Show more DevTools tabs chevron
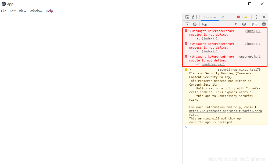This screenshot has height=164, width=268. [x=223, y=17]
